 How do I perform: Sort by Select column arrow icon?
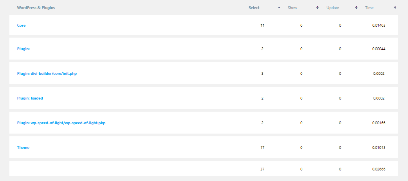(x=279, y=8)
